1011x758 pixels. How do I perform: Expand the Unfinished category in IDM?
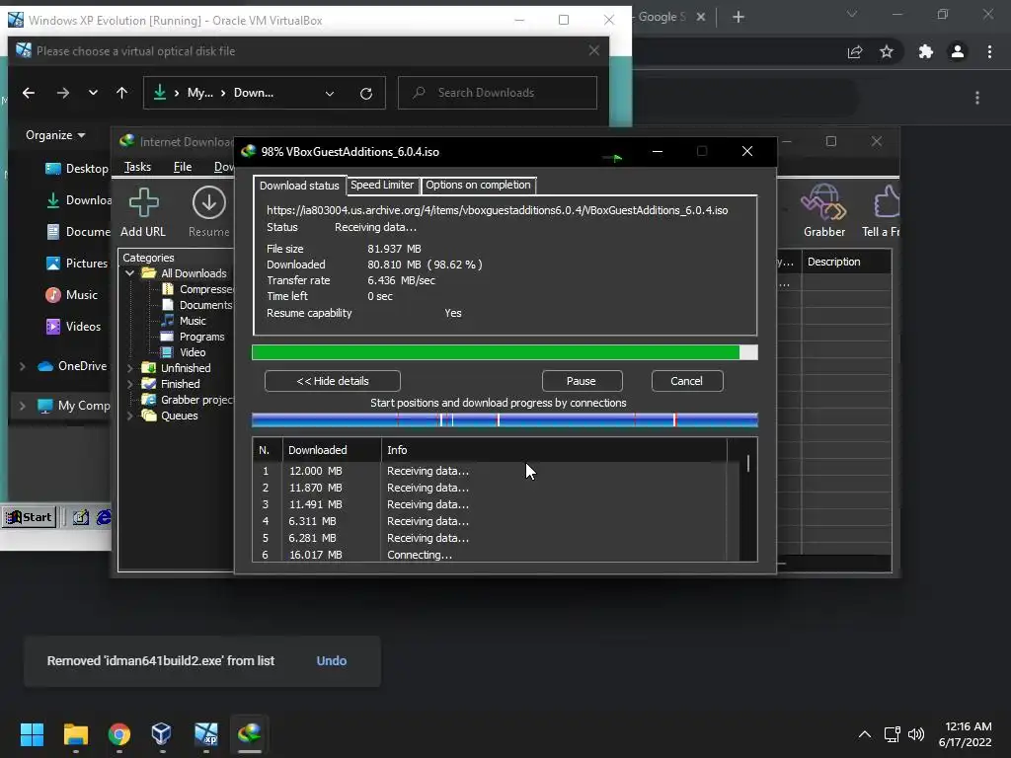click(x=129, y=368)
